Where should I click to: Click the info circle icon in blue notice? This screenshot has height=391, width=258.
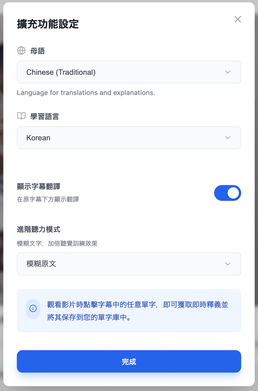pyautogui.click(x=33, y=309)
